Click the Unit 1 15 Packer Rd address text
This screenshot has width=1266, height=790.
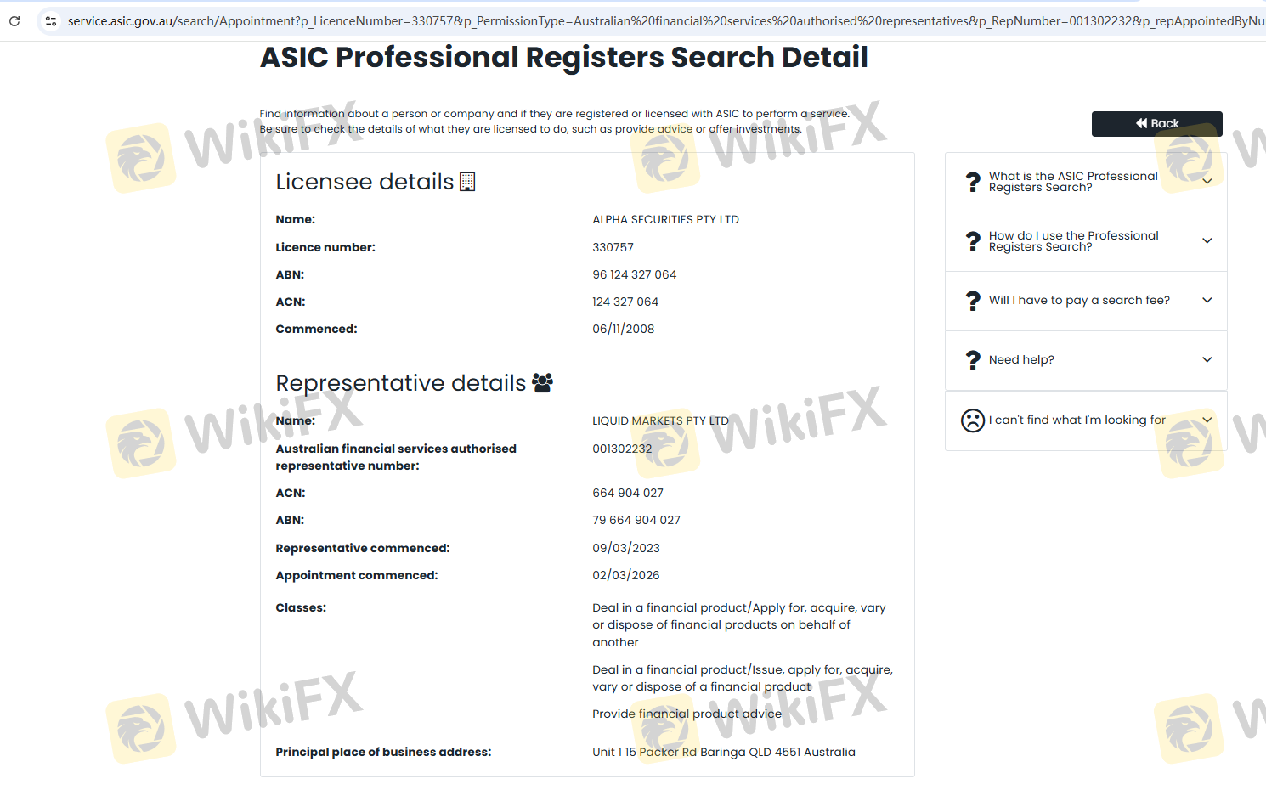[723, 752]
